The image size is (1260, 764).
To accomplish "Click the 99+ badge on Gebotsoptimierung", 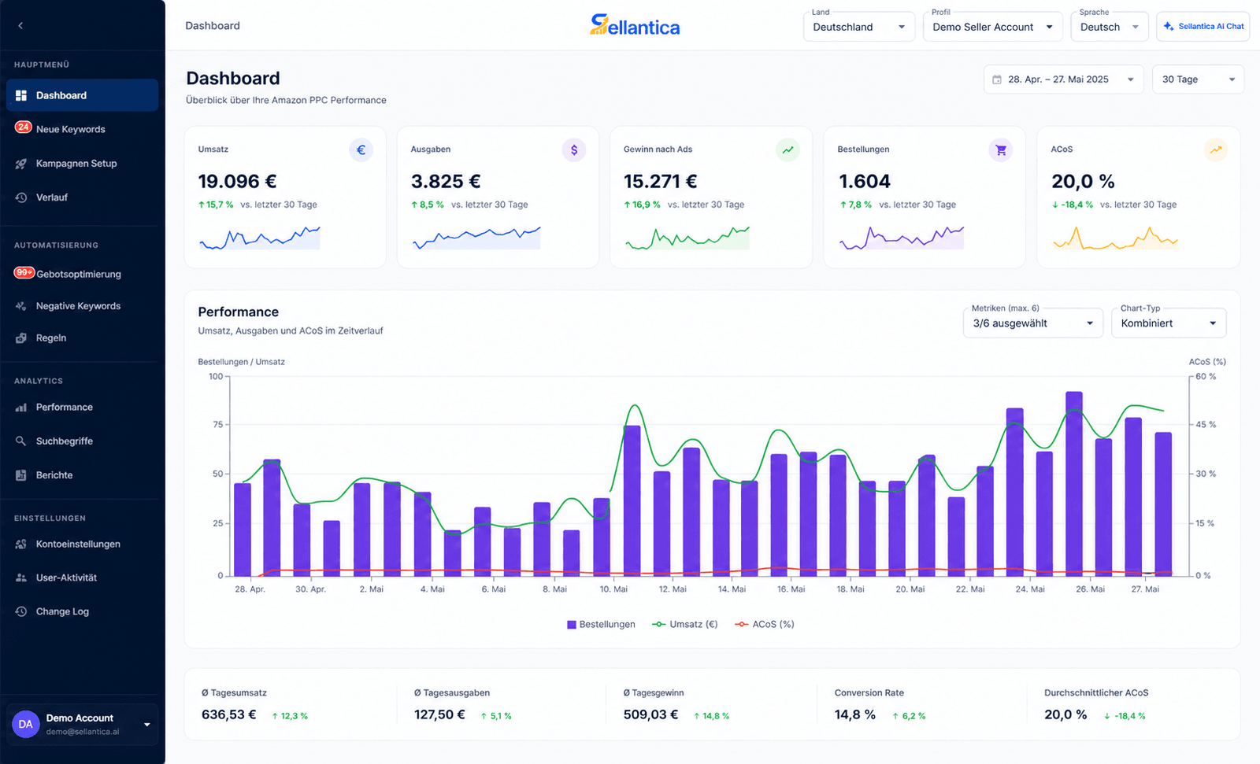I will [x=24, y=272].
